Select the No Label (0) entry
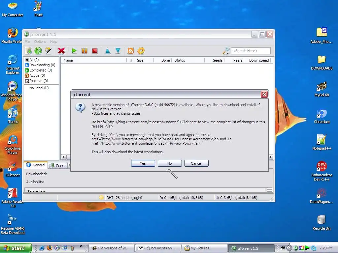Image resolution: width=338 pixels, height=253 pixels. click(x=39, y=88)
